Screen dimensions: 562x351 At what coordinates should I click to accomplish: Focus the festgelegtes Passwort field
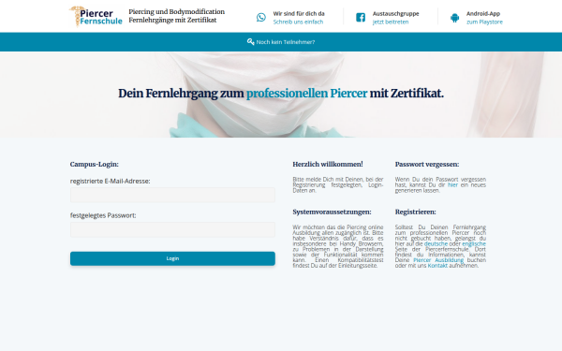coord(172,229)
